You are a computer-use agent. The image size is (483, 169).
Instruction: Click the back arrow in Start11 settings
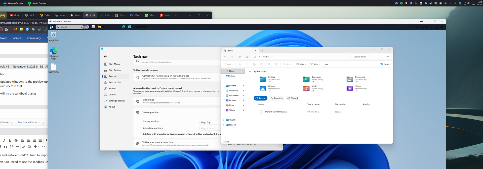105,57
